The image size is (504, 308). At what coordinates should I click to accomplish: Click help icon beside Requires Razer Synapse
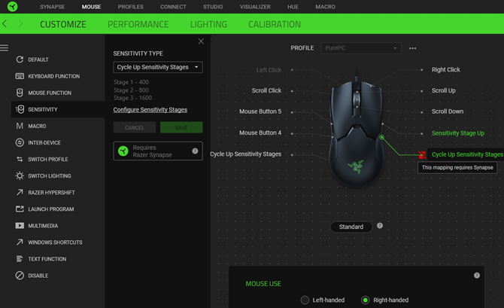click(195, 151)
